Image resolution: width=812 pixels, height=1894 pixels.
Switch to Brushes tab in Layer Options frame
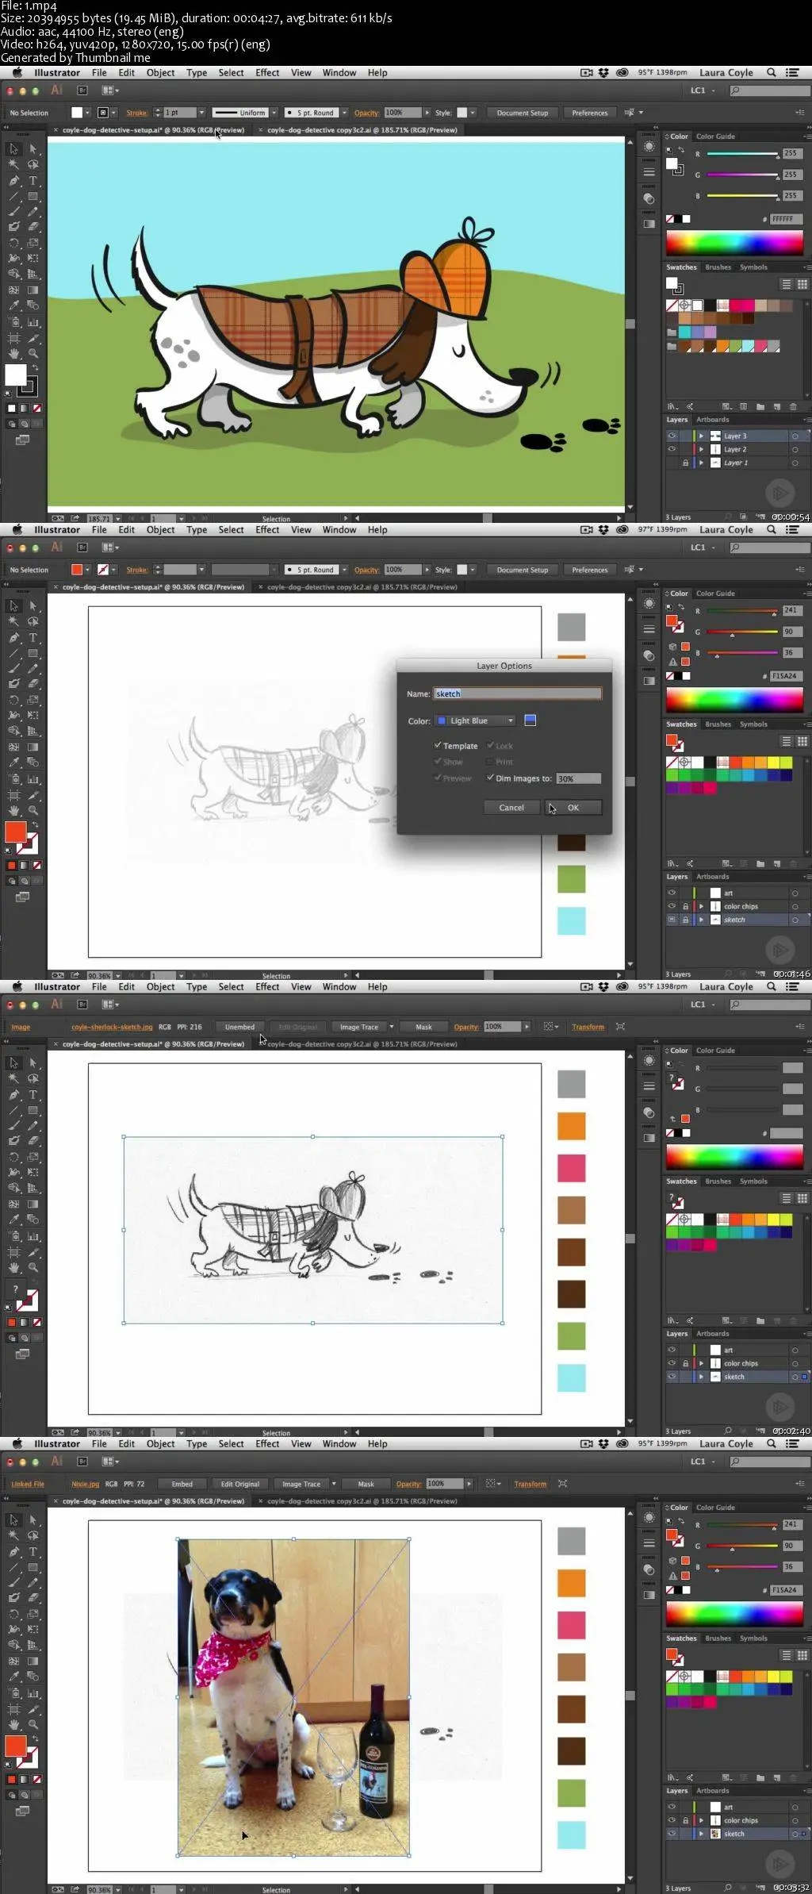718,724
